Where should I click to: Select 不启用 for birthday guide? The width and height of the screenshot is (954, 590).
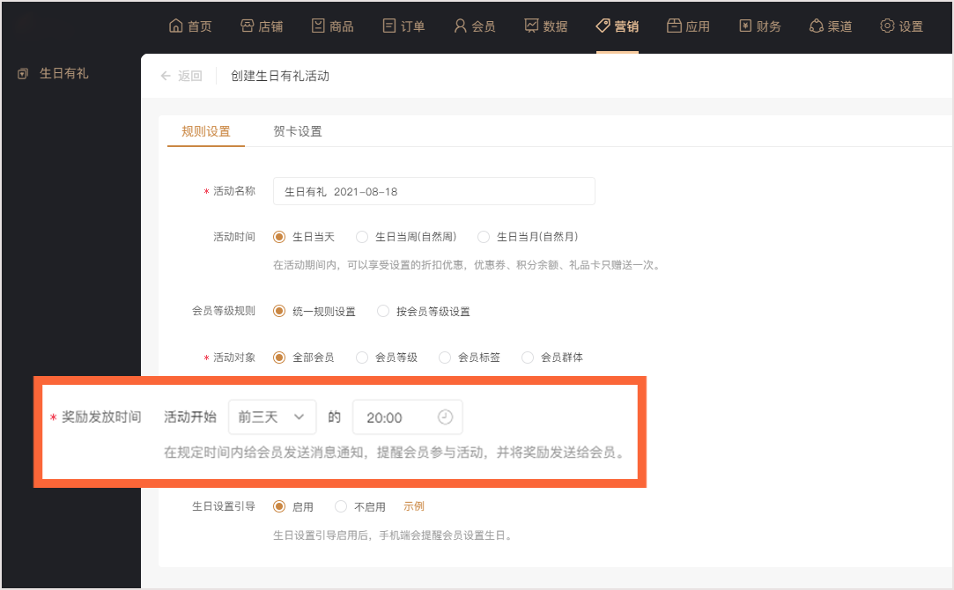[341, 506]
